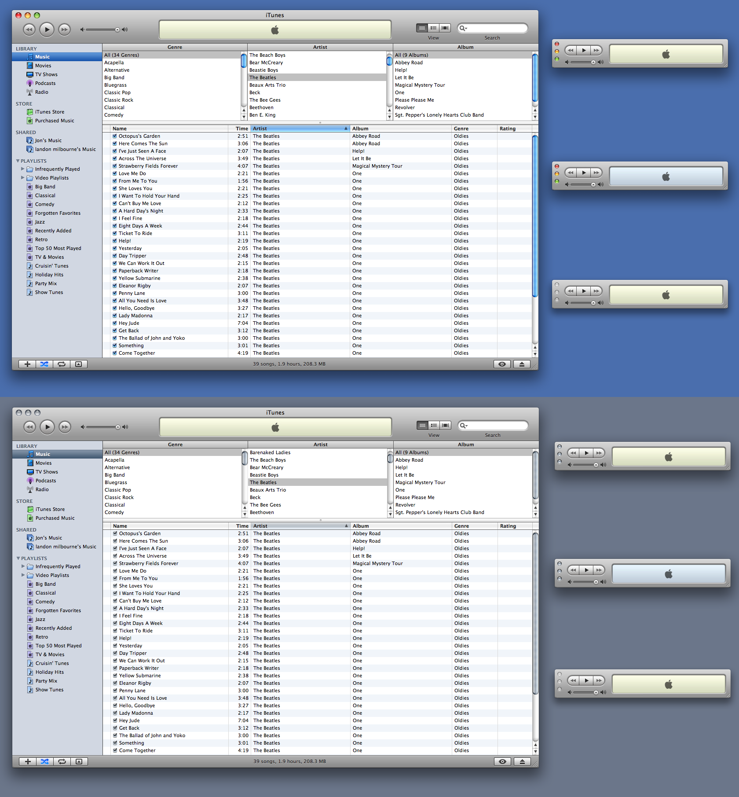Click Play in the top iTunes window
The image size is (739, 797).
(x=47, y=29)
